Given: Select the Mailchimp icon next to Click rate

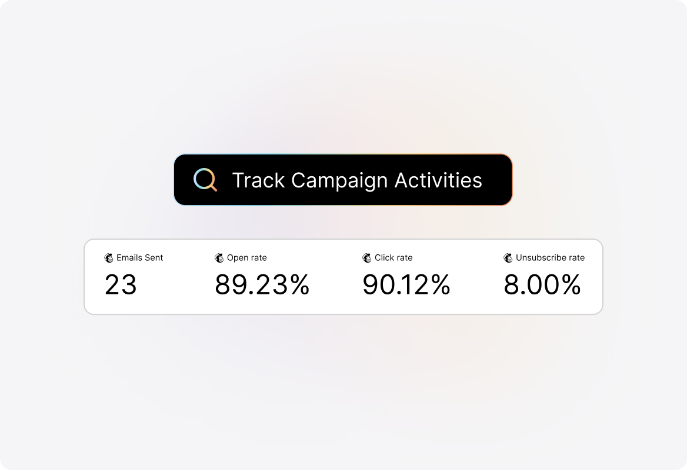Looking at the screenshot, I should pos(365,257).
